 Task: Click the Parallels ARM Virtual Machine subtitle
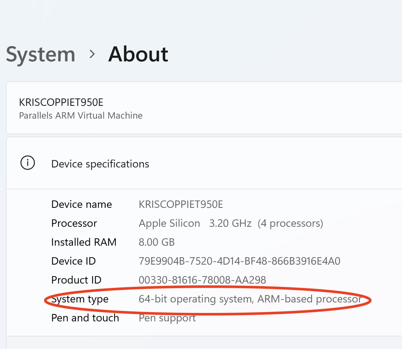(x=81, y=116)
